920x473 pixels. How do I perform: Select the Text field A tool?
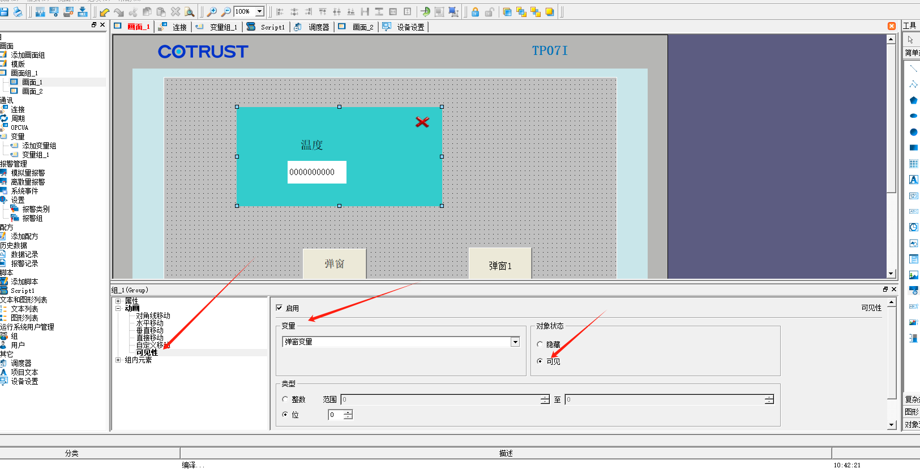[913, 180]
